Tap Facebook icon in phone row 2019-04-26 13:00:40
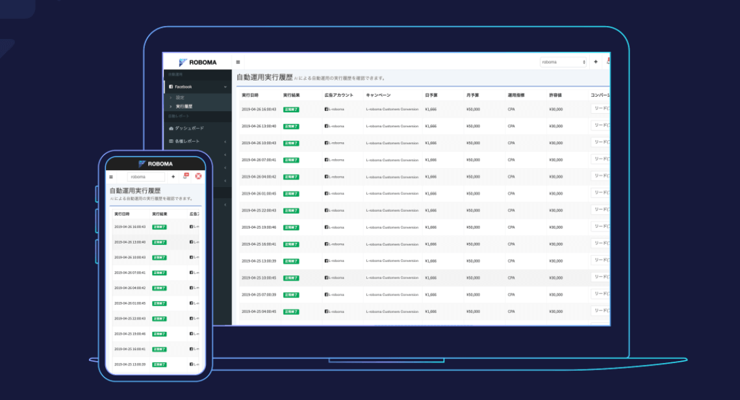 click(x=191, y=242)
